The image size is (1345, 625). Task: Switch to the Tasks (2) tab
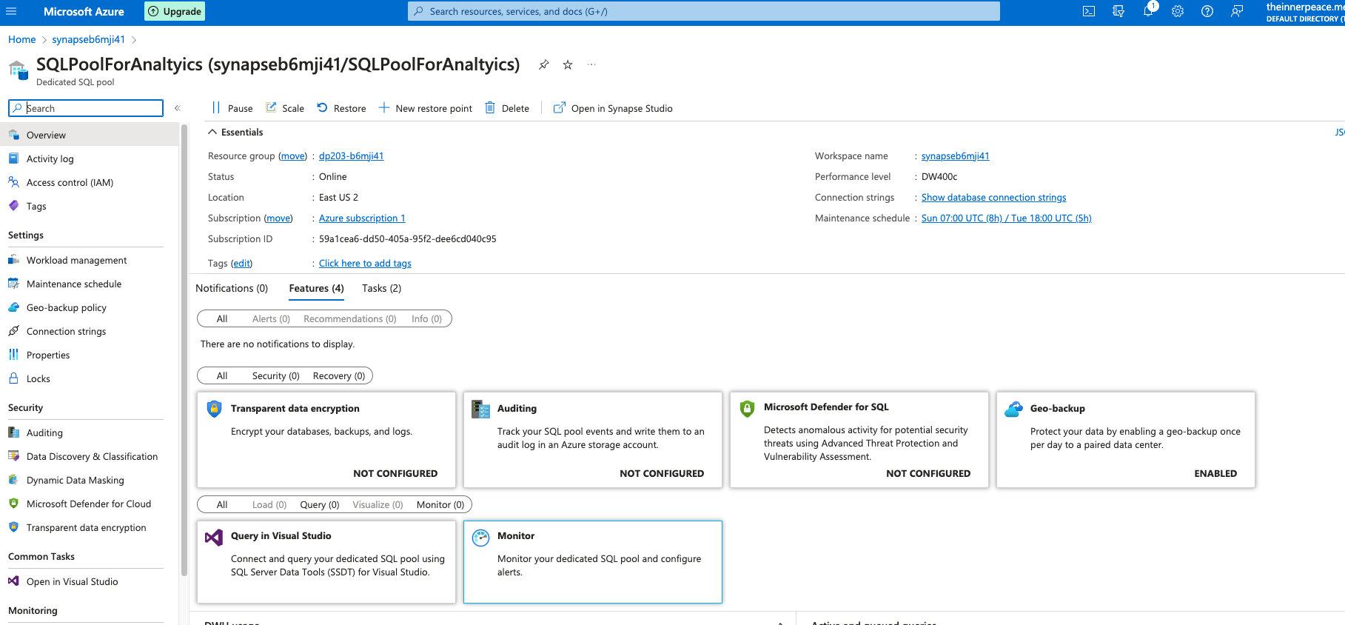381,288
